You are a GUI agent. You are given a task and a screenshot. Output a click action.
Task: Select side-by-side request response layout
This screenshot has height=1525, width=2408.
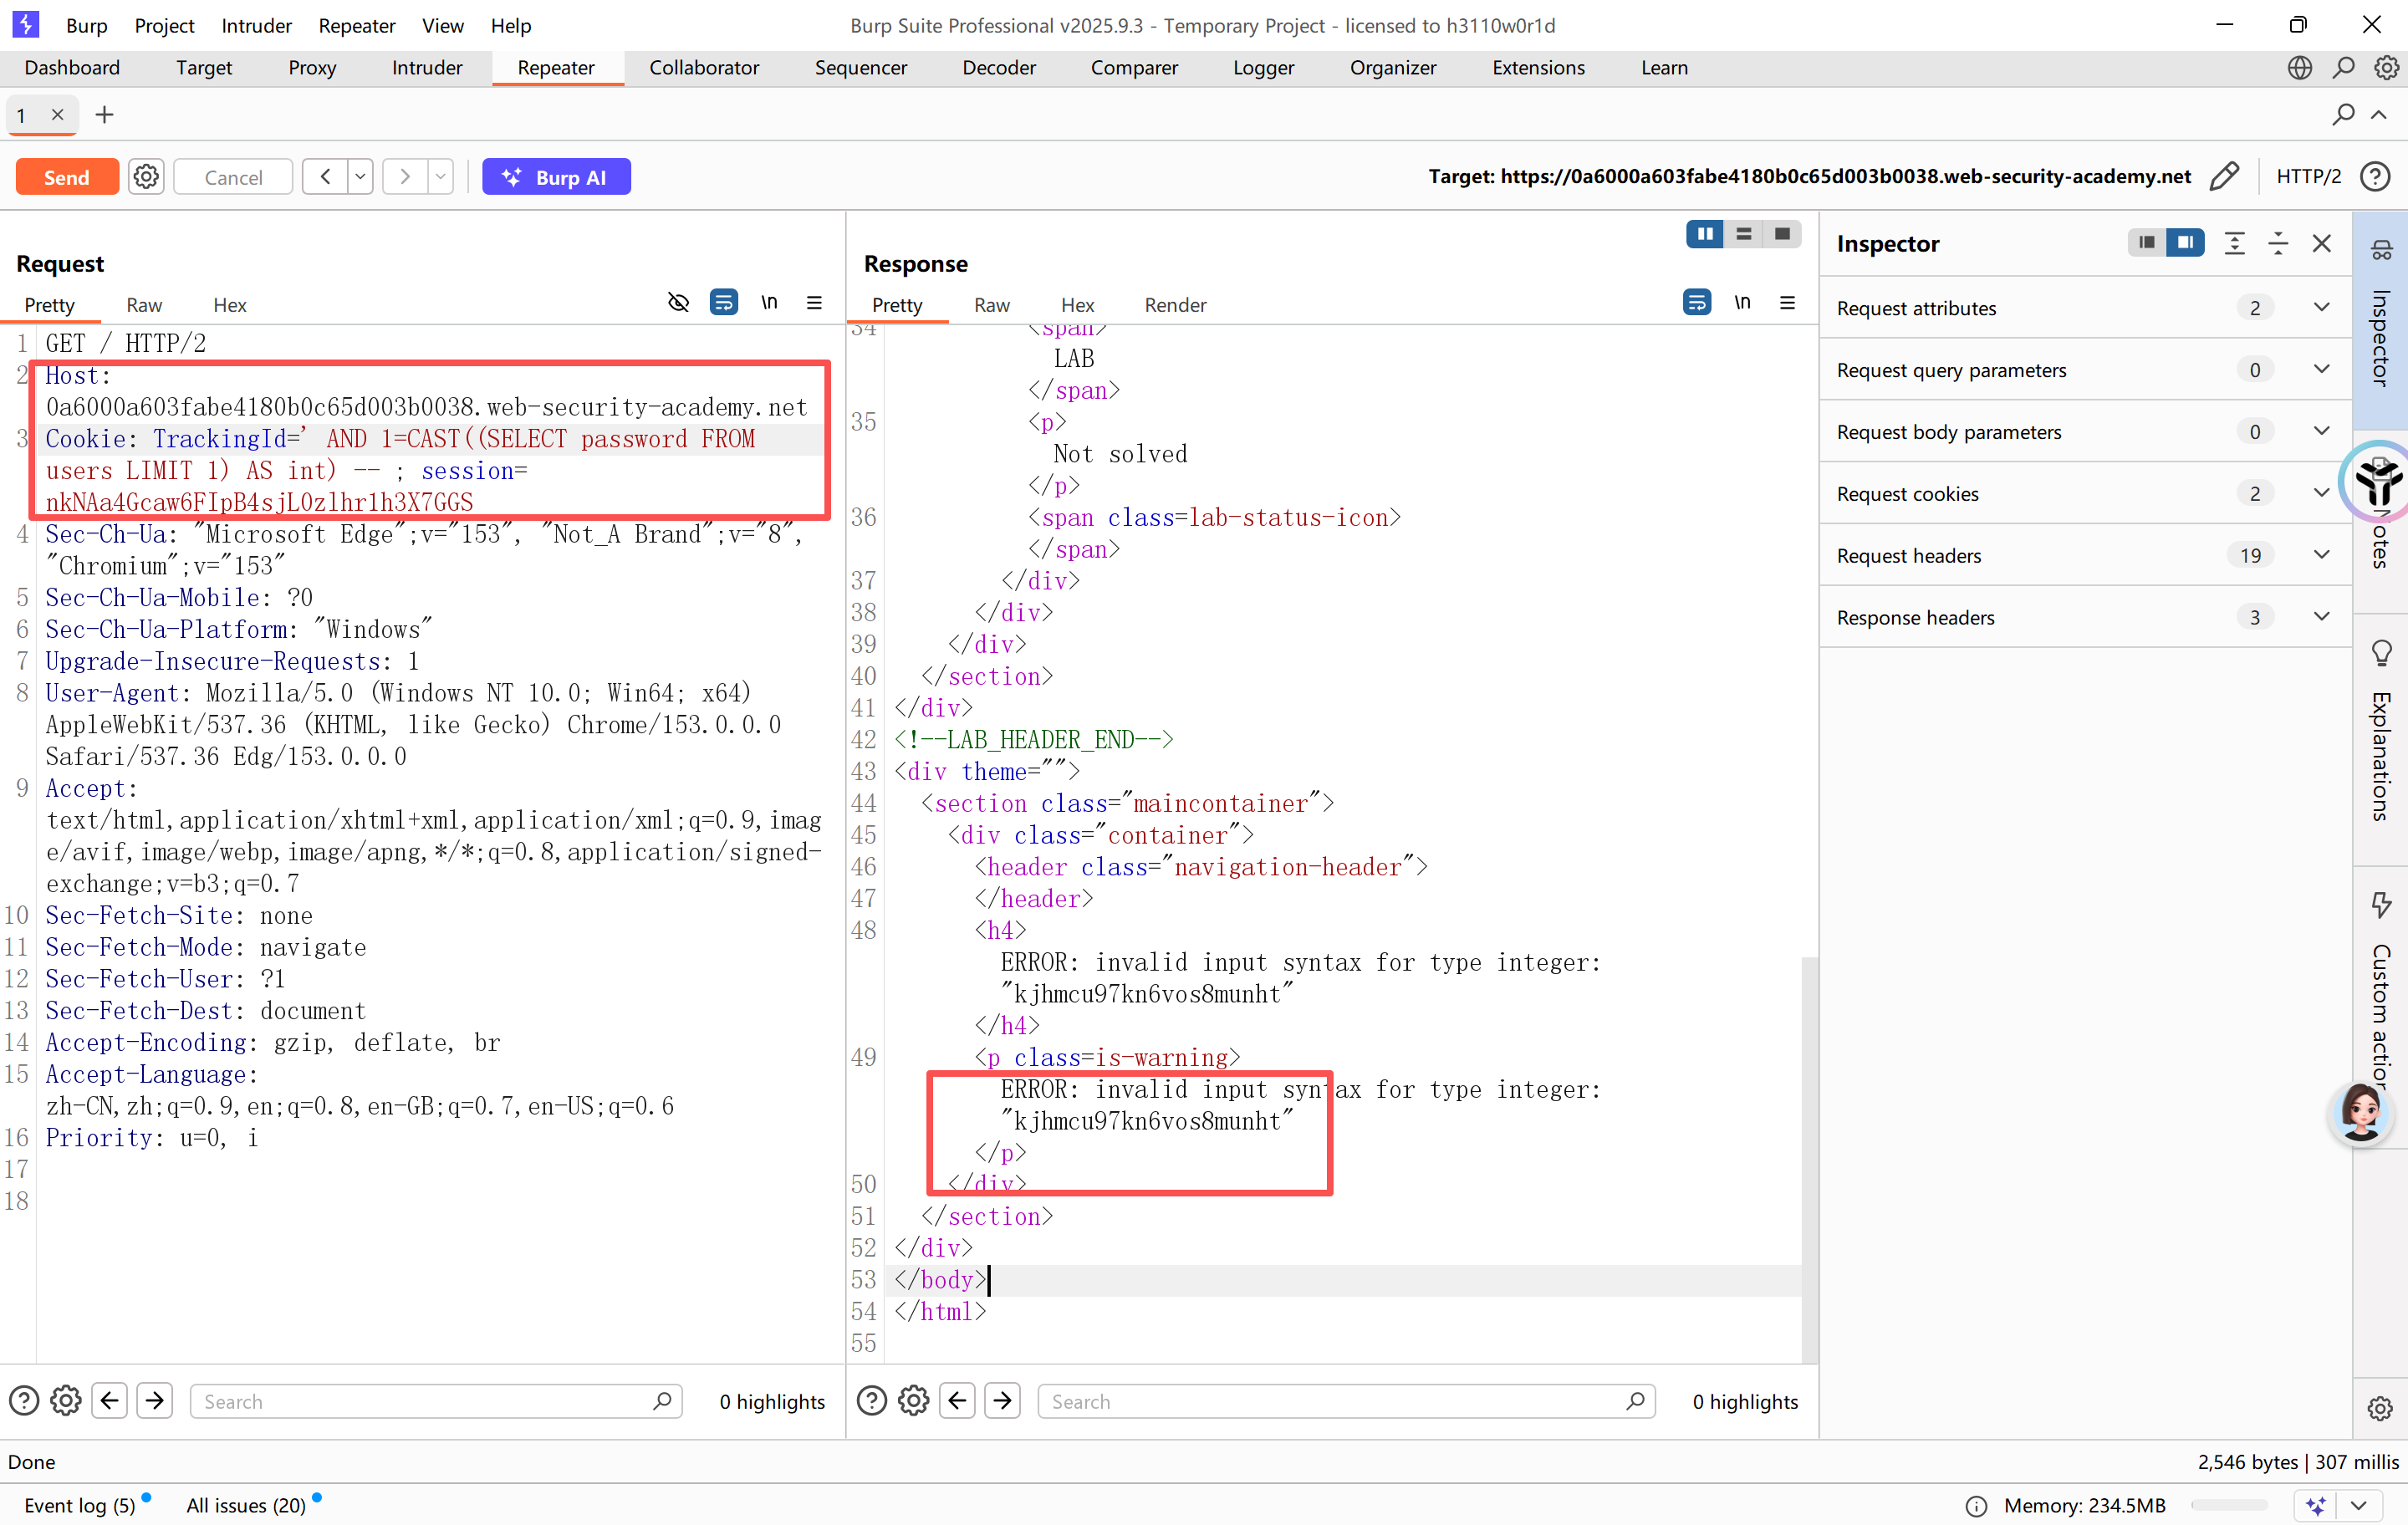1705,234
